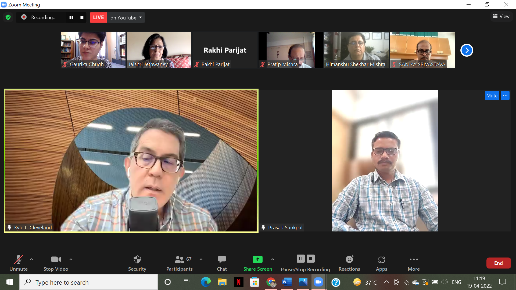Expand video options arrow beside Stop Video
Screen dimensions: 516x290
coord(71,259)
